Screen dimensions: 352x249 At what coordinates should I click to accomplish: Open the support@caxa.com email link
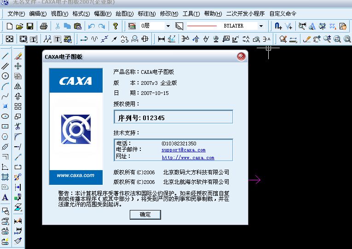(184, 150)
